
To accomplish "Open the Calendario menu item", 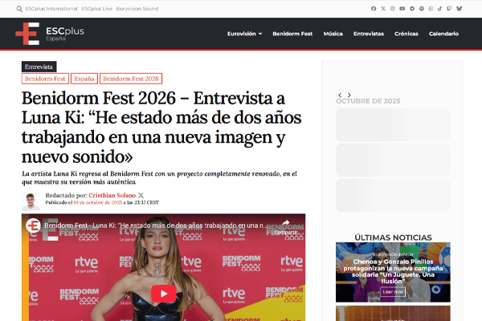I will tap(443, 34).
